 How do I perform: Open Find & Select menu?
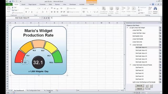(155, 10)
